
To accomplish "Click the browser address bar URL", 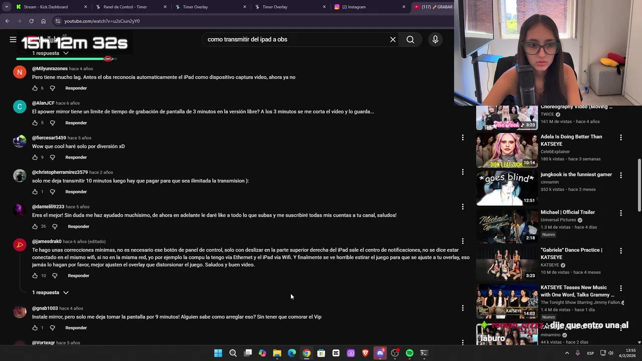I will [102, 21].
